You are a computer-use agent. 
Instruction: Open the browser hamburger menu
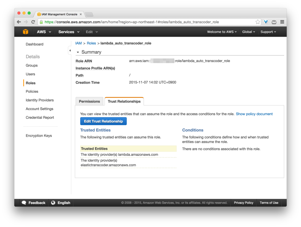click(x=282, y=22)
